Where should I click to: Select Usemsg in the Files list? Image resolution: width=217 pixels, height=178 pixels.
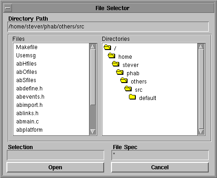(x=26, y=56)
